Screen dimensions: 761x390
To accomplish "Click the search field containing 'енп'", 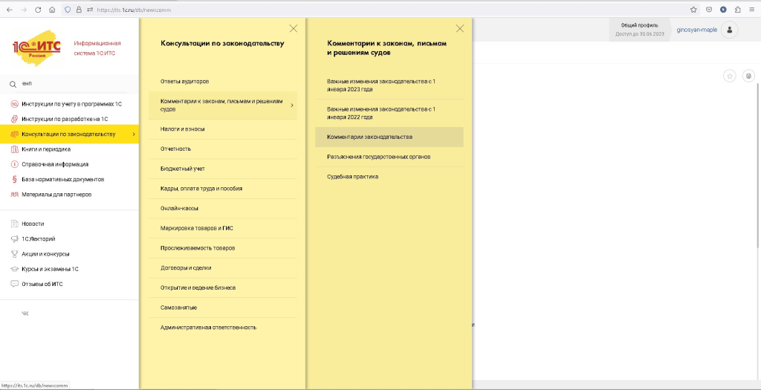I will tap(73, 84).
